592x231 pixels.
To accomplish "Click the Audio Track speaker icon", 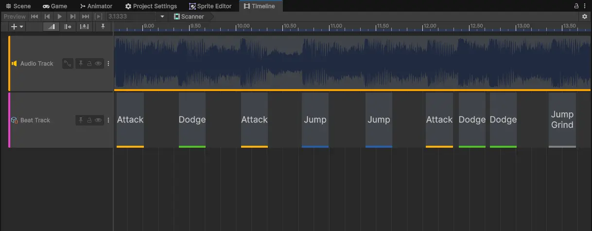I will tap(14, 63).
